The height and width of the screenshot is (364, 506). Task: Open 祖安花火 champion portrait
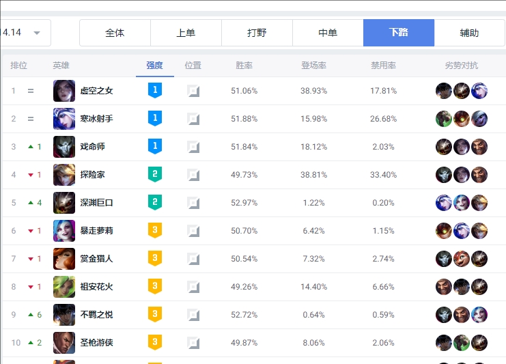point(64,287)
